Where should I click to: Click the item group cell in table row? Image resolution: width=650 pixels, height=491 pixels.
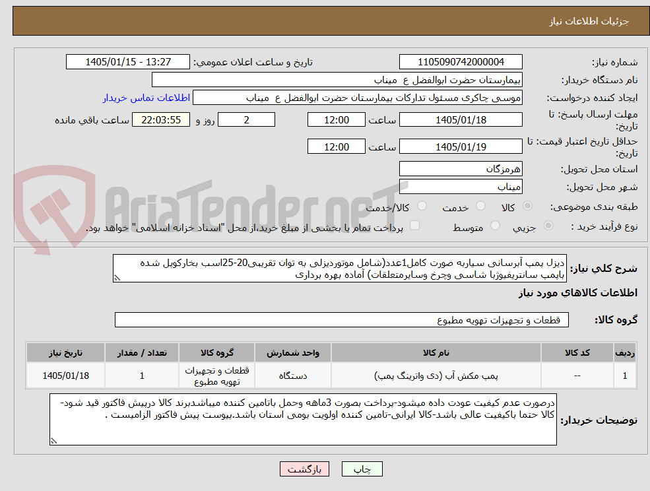pyautogui.click(x=217, y=376)
